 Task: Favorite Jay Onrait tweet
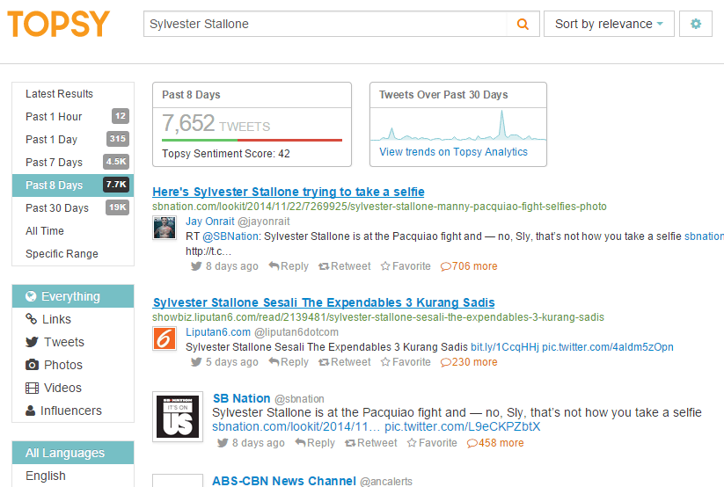coord(406,266)
